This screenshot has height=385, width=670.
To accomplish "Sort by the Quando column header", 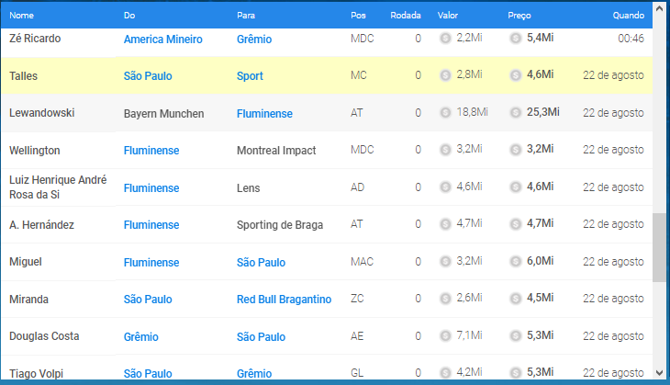I will point(628,16).
